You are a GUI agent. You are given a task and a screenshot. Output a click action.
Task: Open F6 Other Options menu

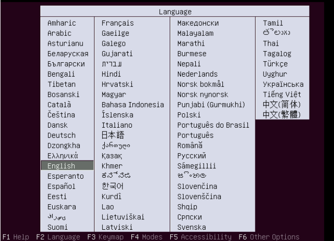[268, 237]
